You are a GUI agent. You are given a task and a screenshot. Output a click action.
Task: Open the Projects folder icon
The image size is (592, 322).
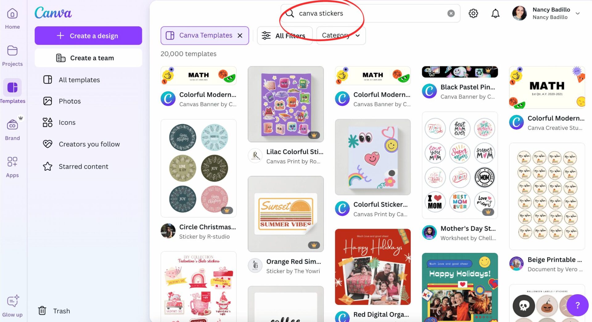pyautogui.click(x=12, y=51)
